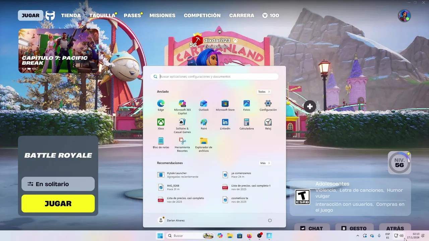Show hidden system tray icons
This screenshot has width=429, height=241.
coord(358,236)
